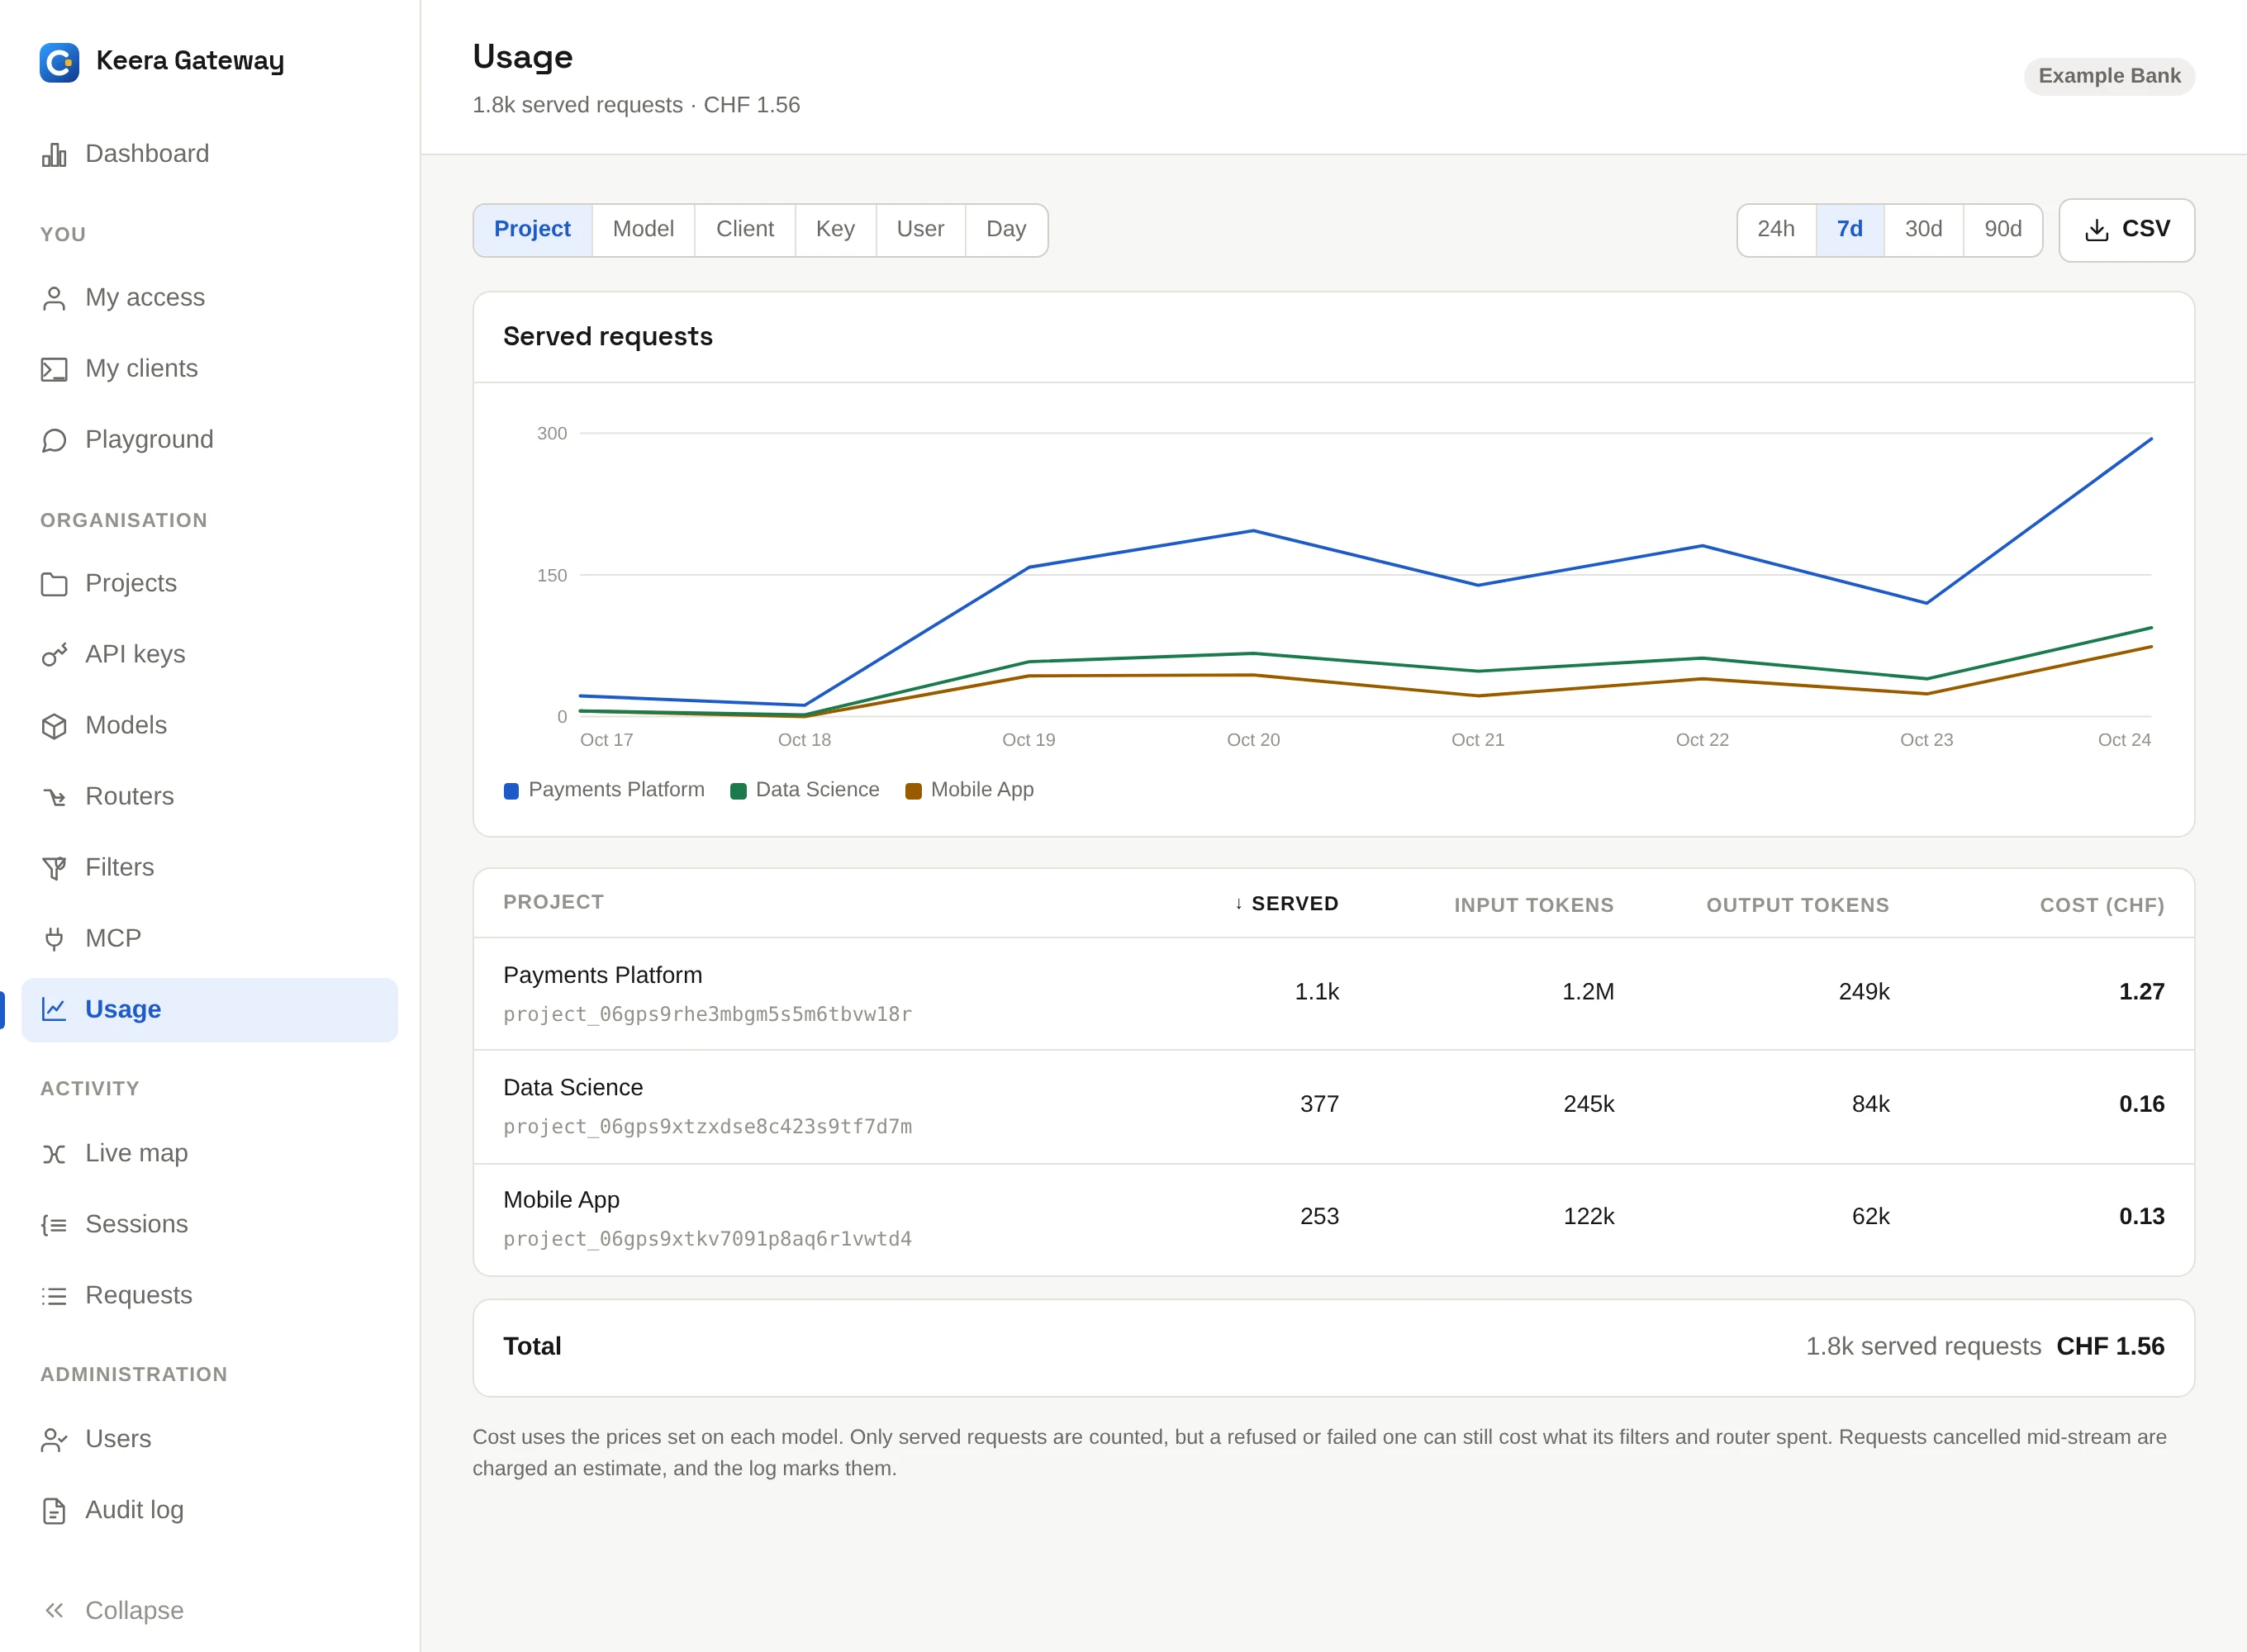Open Live map via its icon

[x=54, y=1154]
